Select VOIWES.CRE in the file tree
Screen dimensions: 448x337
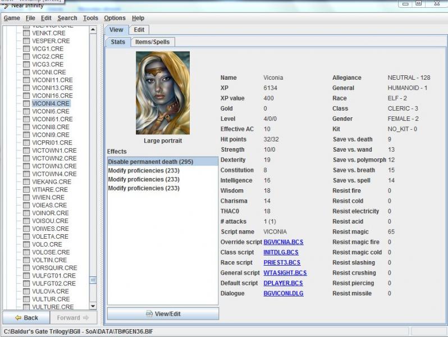(x=51, y=229)
